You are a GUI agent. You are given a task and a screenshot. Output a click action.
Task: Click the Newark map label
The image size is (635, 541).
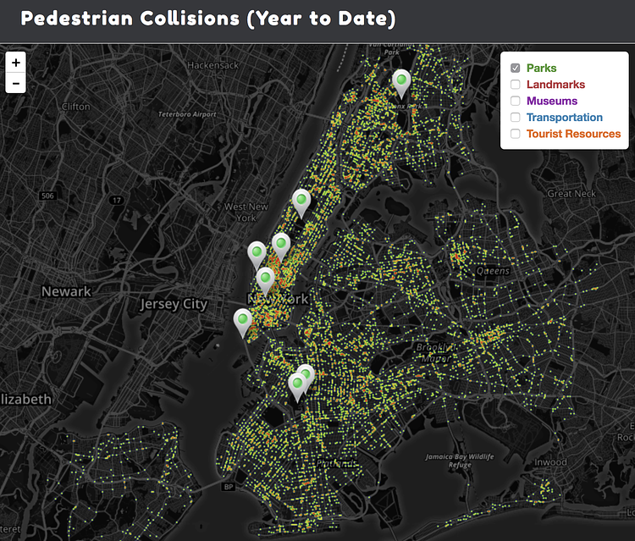[x=66, y=291]
